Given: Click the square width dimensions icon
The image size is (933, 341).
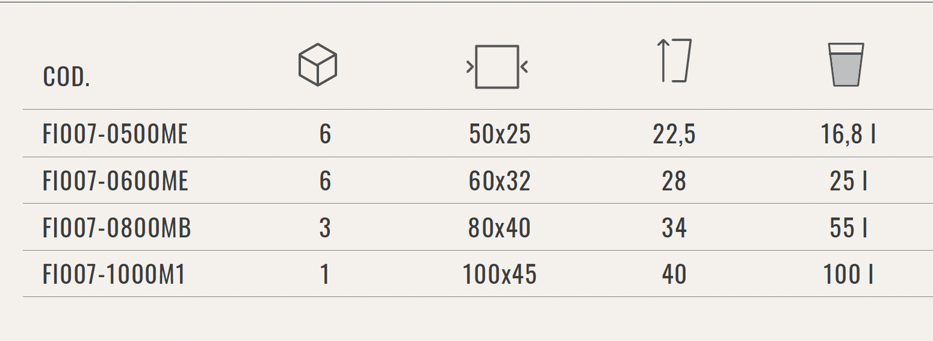Looking at the screenshot, I should [x=497, y=67].
